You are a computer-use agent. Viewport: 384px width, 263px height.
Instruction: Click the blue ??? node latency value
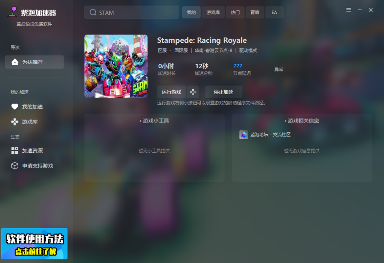[237, 66]
